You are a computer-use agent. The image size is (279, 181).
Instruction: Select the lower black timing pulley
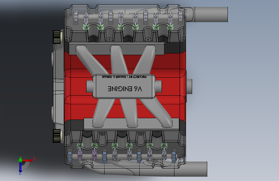pyautogui.click(x=57, y=136)
